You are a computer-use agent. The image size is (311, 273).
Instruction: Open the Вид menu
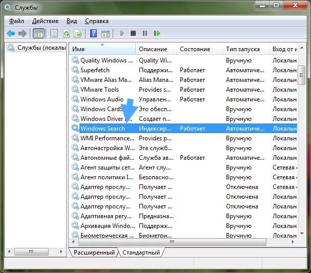(72, 21)
